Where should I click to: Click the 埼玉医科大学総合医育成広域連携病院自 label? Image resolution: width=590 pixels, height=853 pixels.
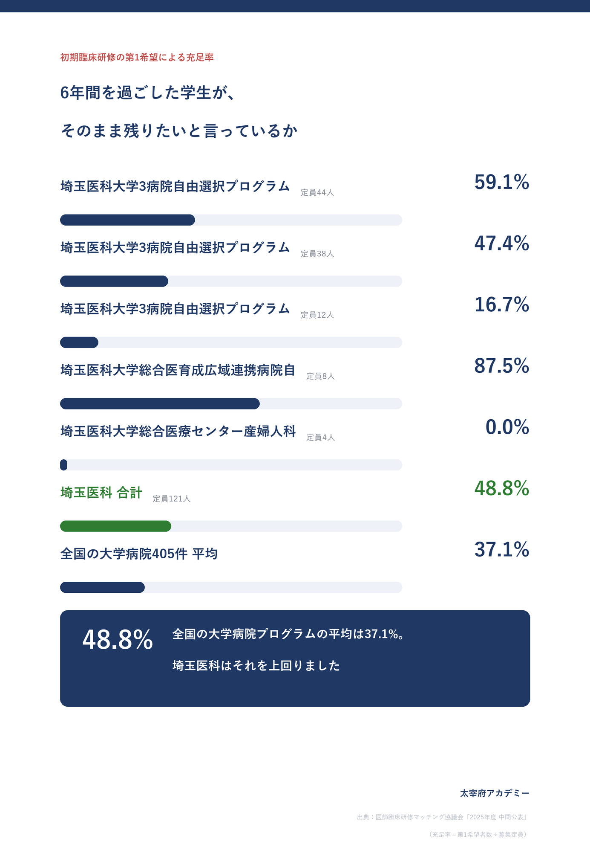point(178,370)
